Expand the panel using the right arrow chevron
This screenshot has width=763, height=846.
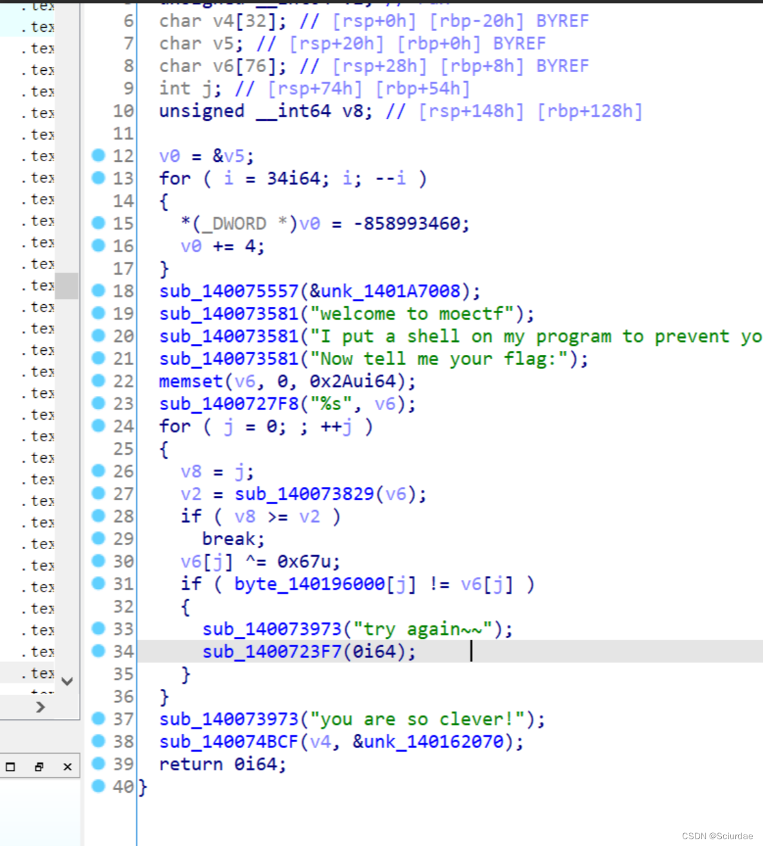[x=40, y=707]
